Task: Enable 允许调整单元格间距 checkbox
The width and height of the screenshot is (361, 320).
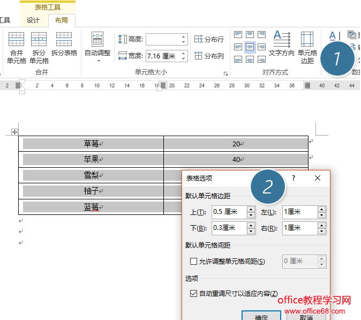Action: point(193,262)
